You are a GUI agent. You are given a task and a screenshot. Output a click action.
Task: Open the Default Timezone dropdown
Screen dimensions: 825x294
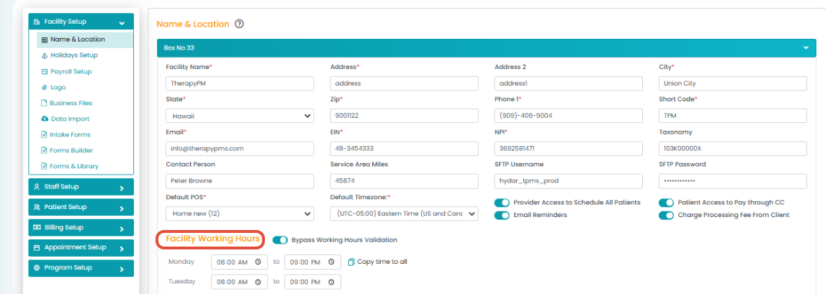pos(404,213)
